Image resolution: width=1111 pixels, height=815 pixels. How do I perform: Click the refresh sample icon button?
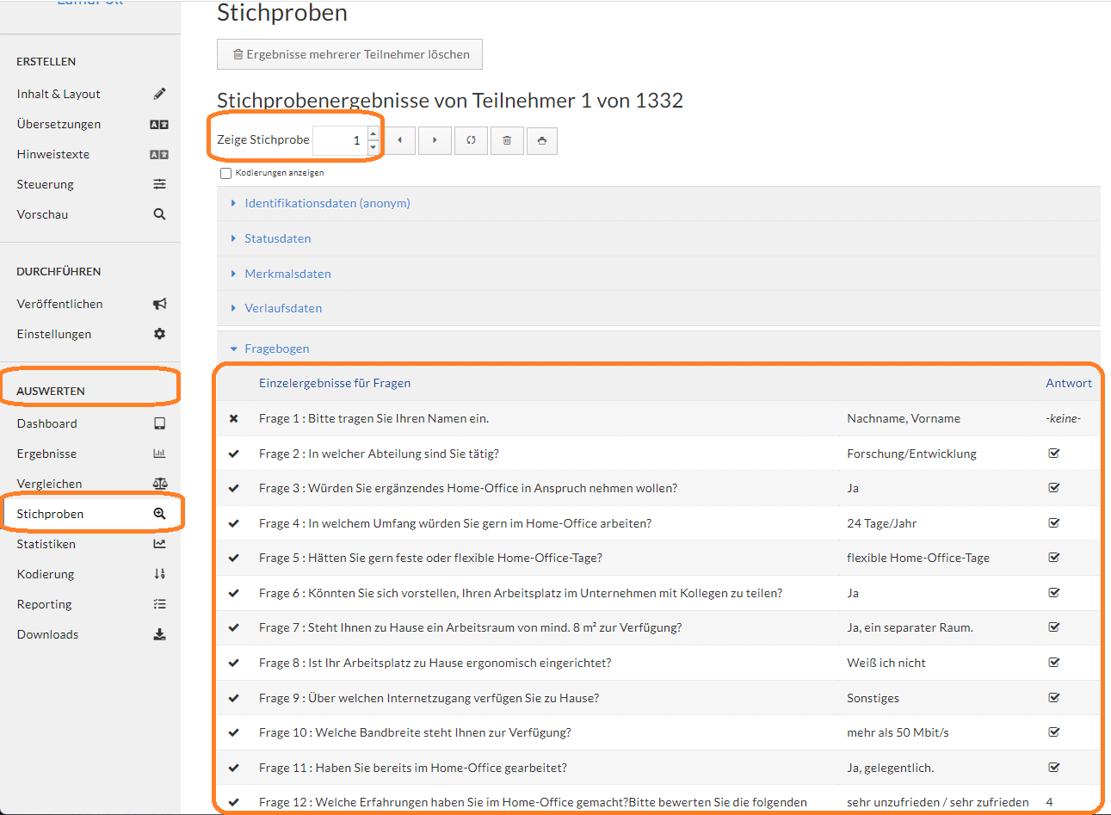[471, 140]
